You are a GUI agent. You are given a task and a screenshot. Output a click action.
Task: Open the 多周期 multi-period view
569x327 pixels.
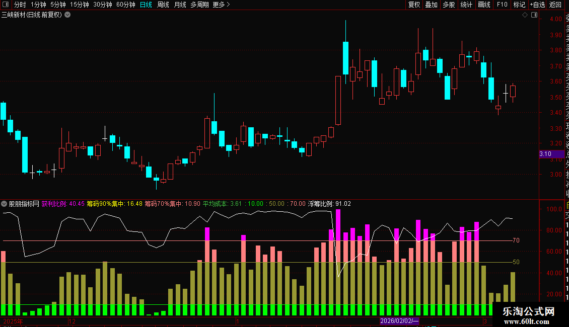[199, 5]
